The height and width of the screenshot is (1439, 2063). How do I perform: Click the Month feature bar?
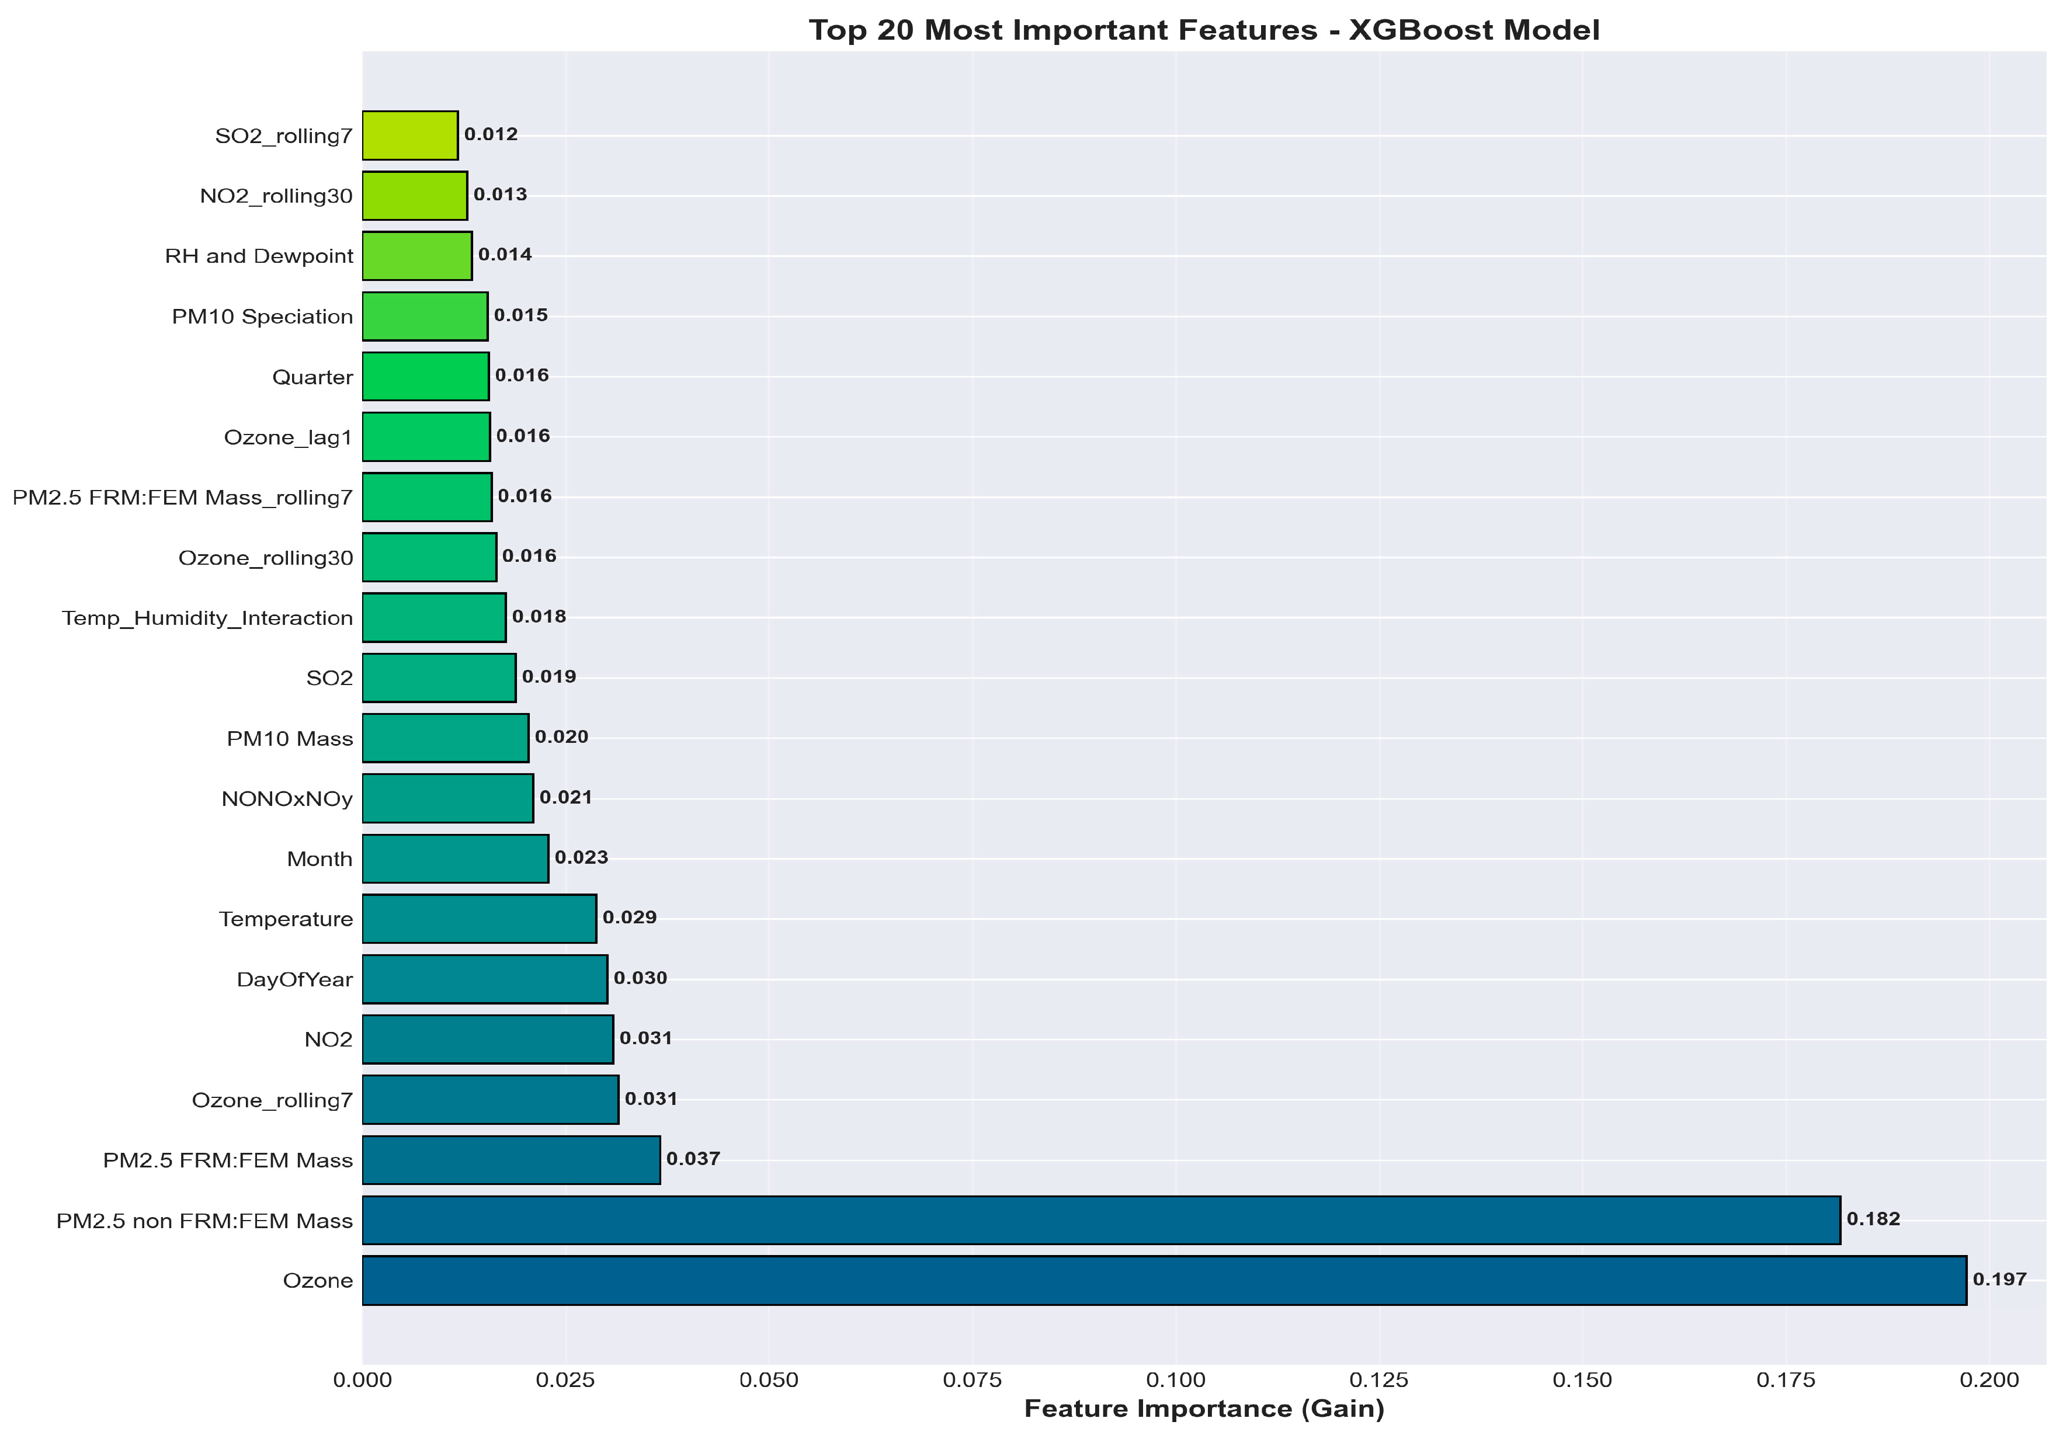[454, 858]
